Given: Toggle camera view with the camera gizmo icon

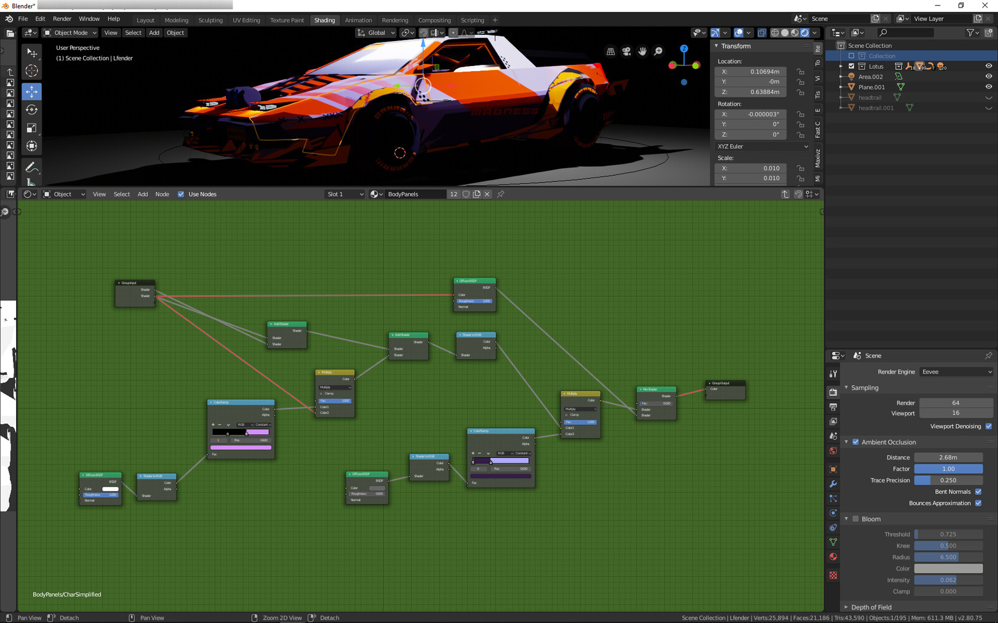Looking at the screenshot, I should coord(626,52).
